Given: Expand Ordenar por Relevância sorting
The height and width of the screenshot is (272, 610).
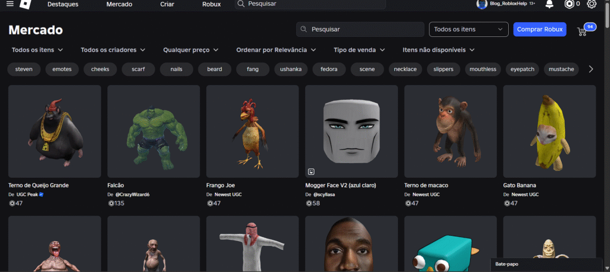Looking at the screenshot, I should coord(276,49).
